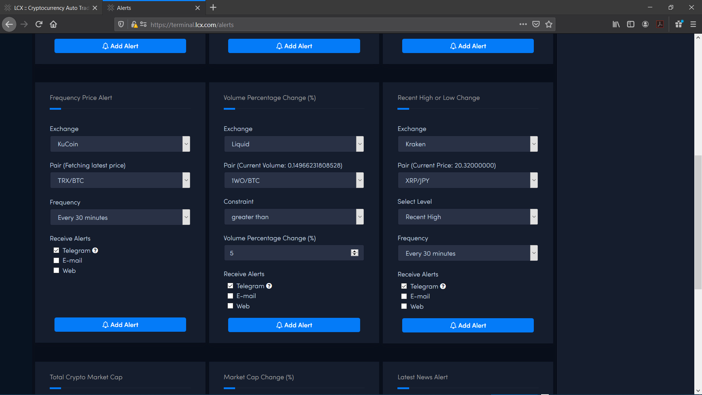
Task: Uncheck Telegram under Recent High or Low Change
Action: coord(404,286)
